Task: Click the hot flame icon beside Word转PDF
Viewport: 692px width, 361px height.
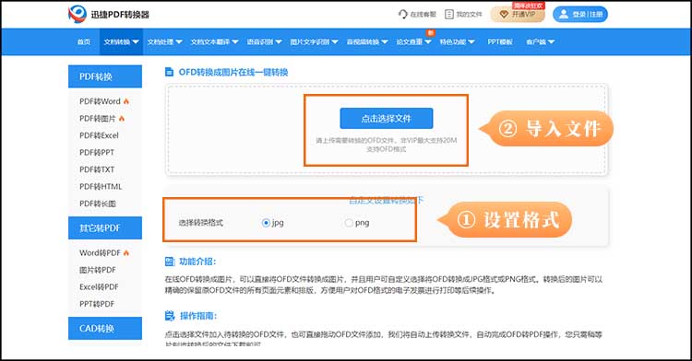Action: point(126,252)
